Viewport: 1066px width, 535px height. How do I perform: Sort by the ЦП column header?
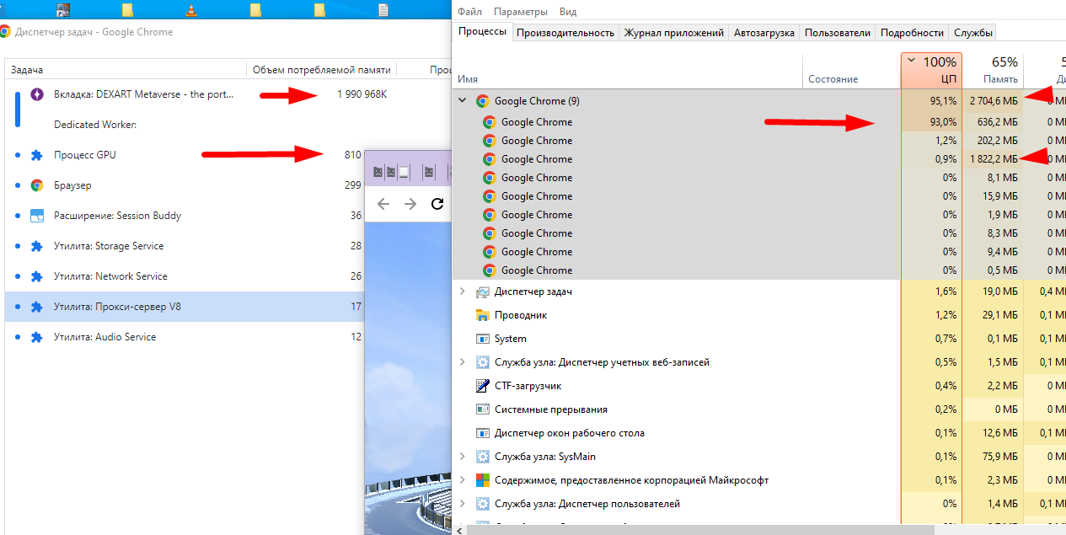click(931, 71)
